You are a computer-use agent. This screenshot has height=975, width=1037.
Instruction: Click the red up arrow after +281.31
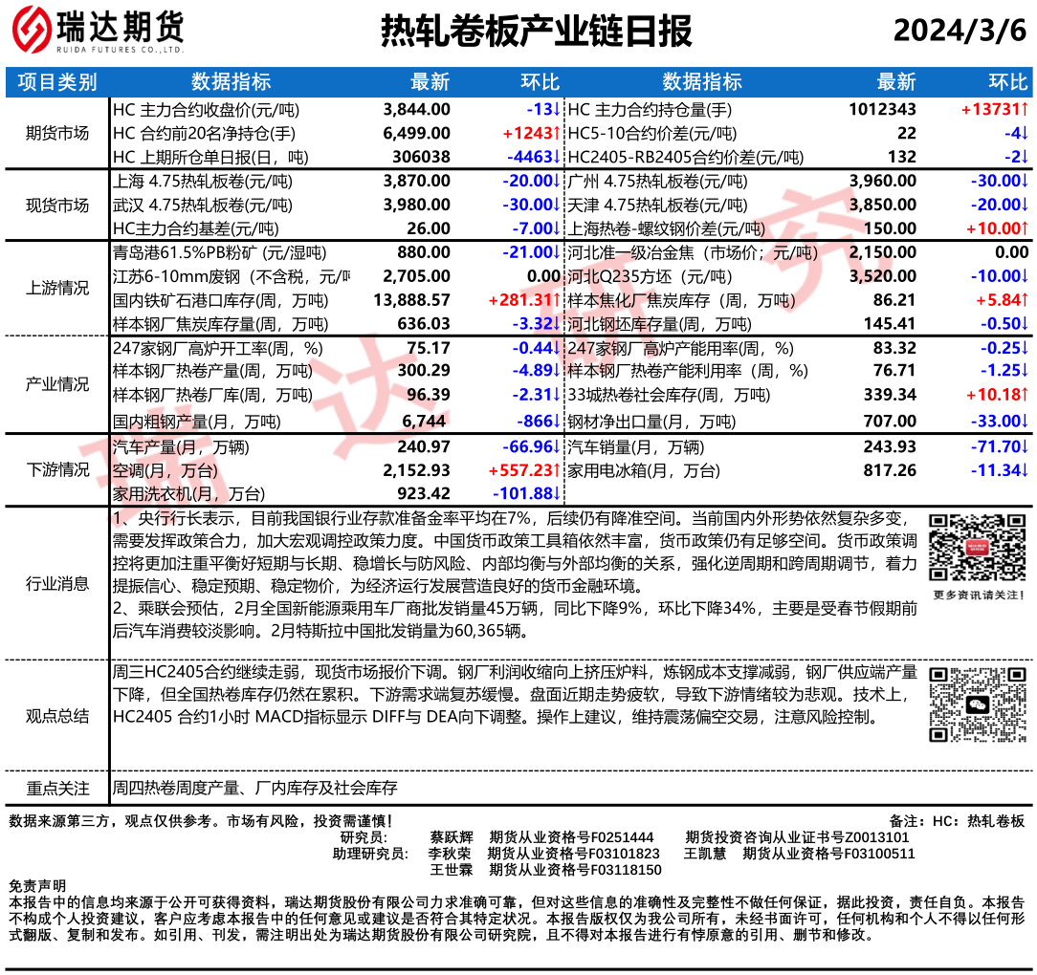(x=557, y=301)
